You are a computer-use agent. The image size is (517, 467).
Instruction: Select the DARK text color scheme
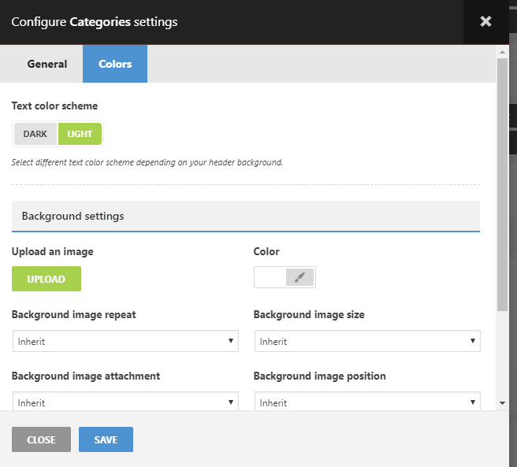point(35,134)
